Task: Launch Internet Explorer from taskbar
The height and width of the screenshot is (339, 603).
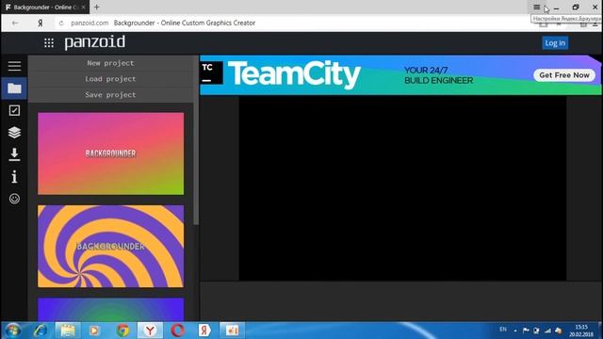Action: coord(40,331)
